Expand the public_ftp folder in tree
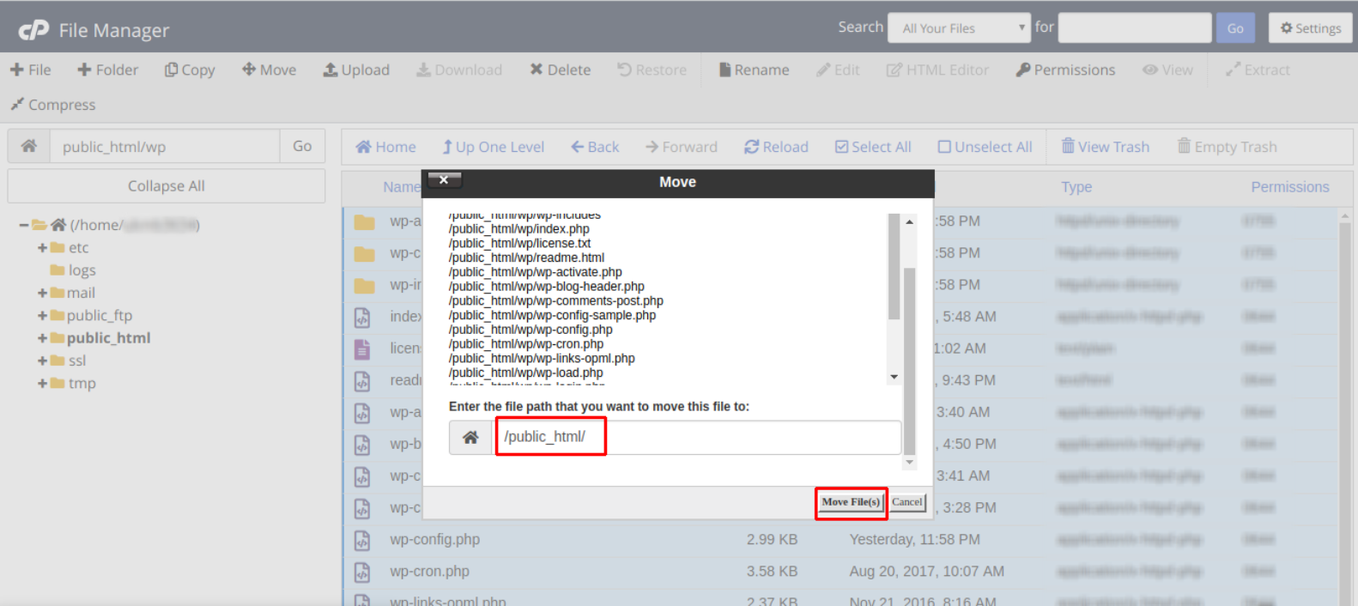The image size is (1358, 606). (x=42, y=315)
